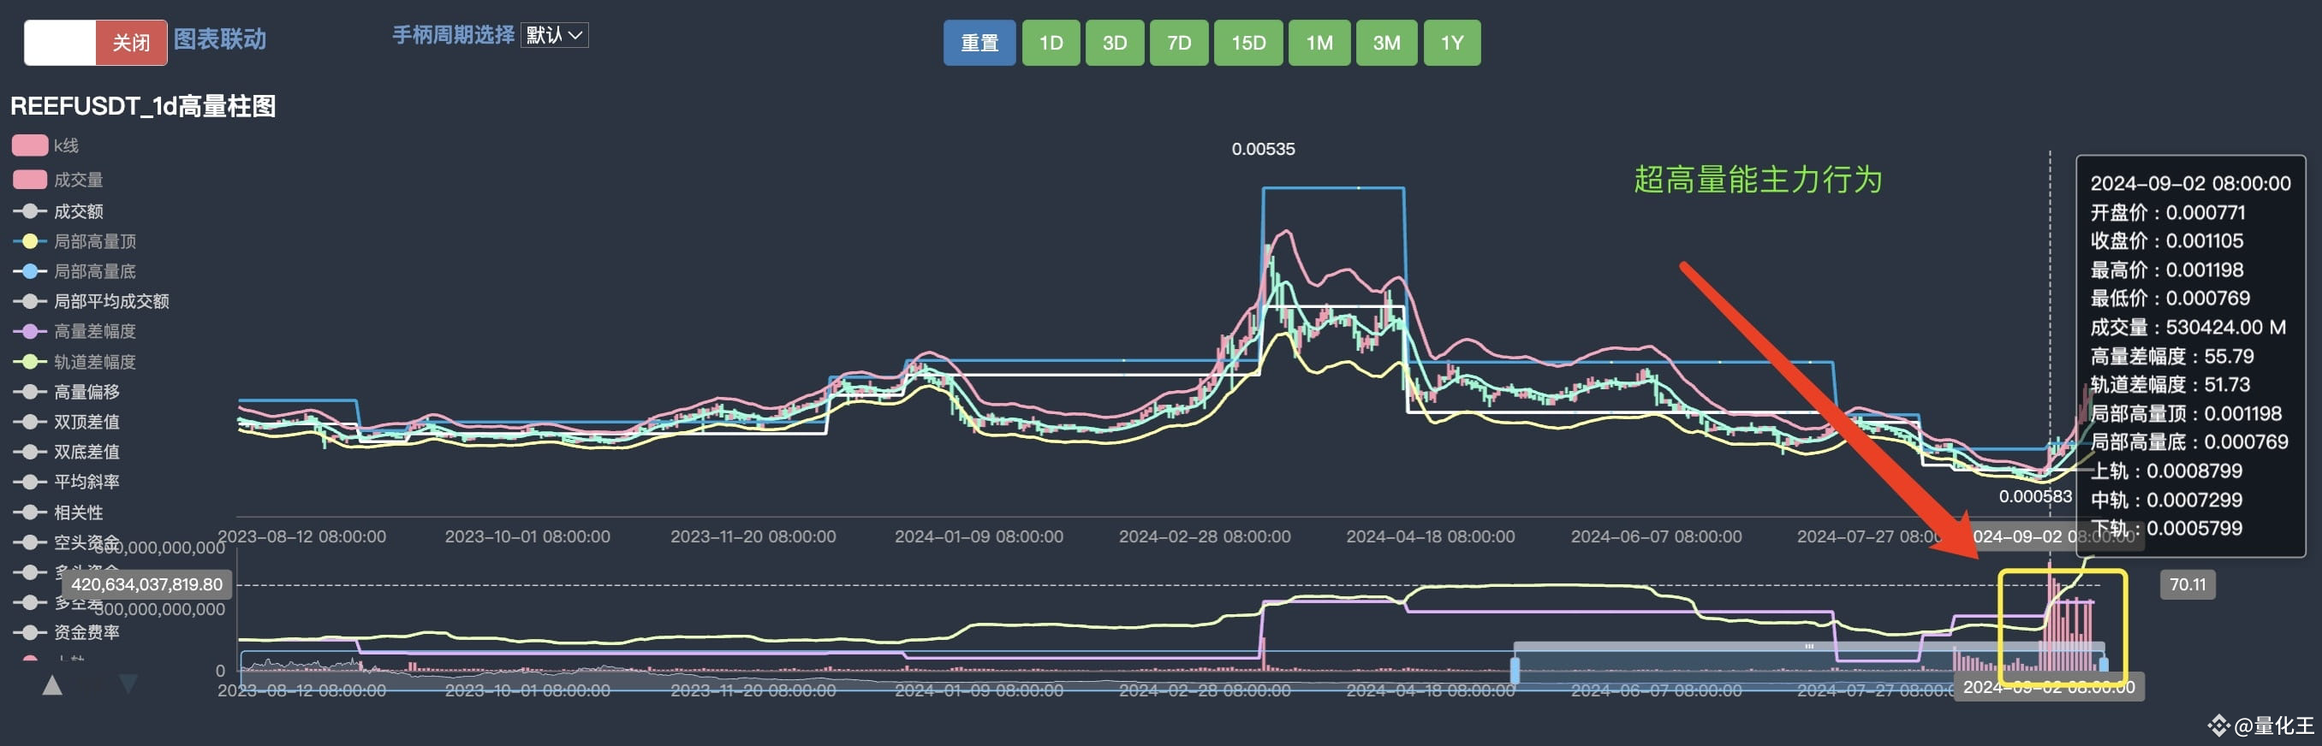Show the 成交额 legend series
Screen dimensions: 2322x746
(57, 210)
